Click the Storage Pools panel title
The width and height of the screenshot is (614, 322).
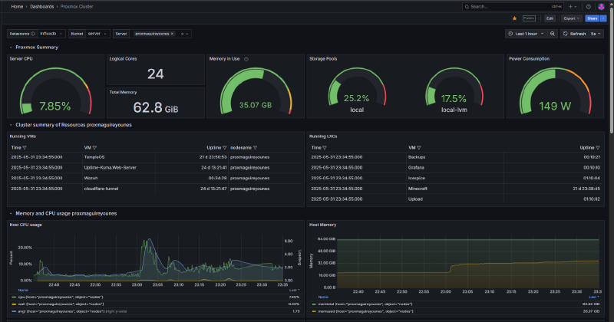[323, 59]
